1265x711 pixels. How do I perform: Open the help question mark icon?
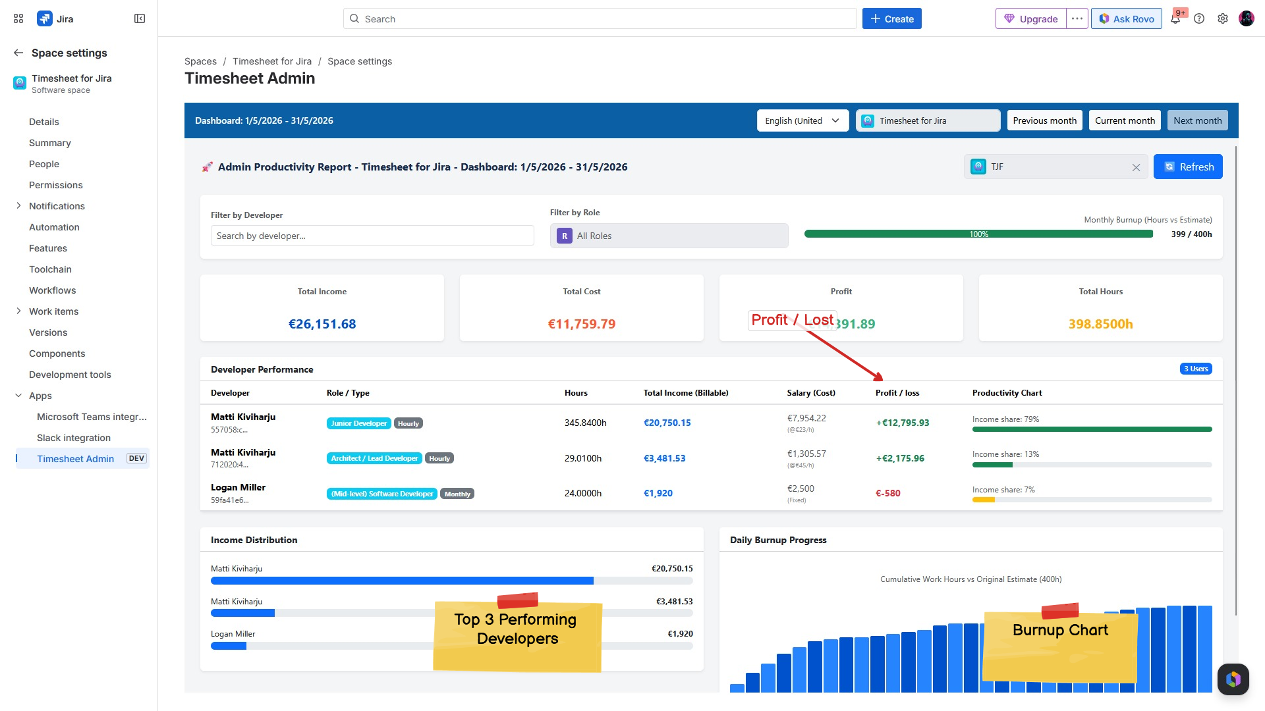point(1199,18)
